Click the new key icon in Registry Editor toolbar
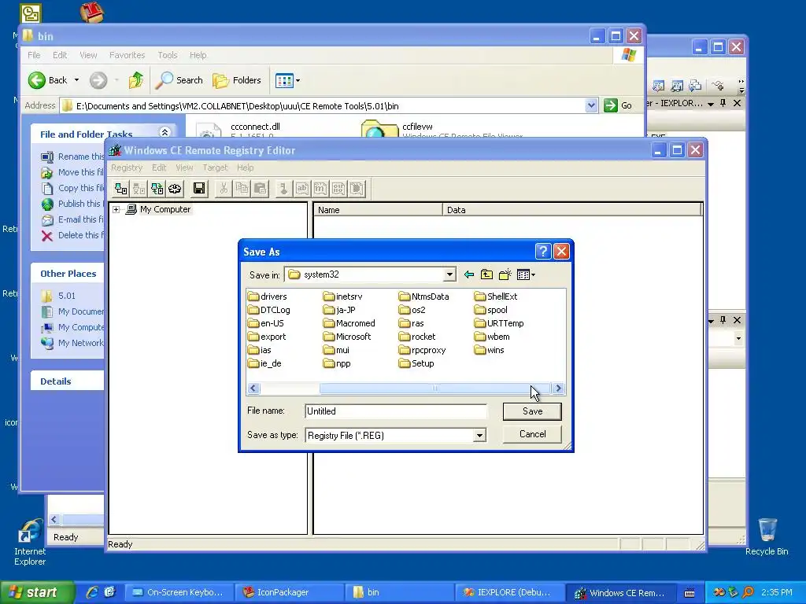 [x=283, y=189]
